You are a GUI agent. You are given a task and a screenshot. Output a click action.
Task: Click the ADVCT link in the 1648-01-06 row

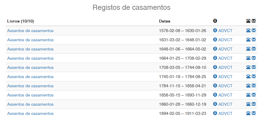click(x=225, y=49)
